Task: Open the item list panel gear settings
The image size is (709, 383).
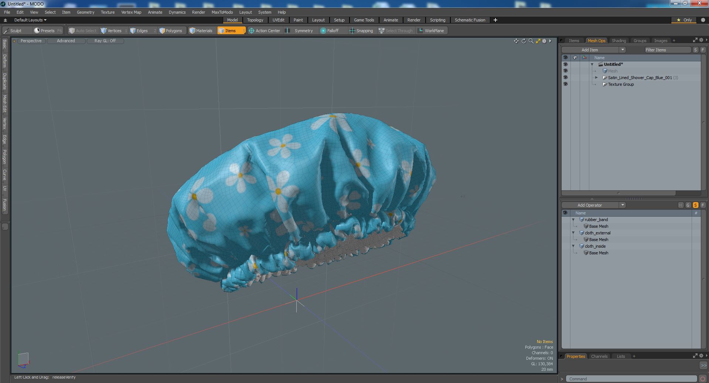Action: [701, 40]
